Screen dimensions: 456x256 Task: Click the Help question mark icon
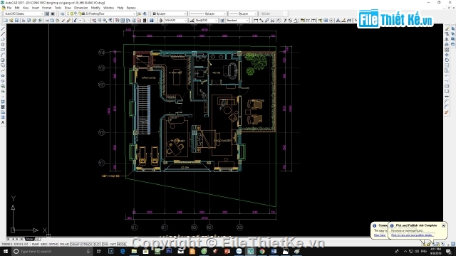pos(152,21)
